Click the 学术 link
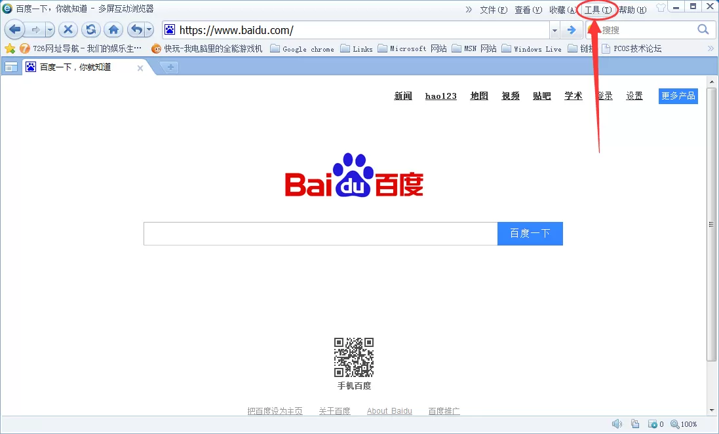This screenshot has height=434, width=719. click(x=573, y=96)
